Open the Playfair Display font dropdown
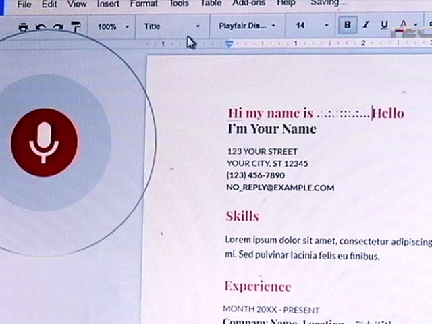Viewport: 432px width, 324px height. click(247, 26)
